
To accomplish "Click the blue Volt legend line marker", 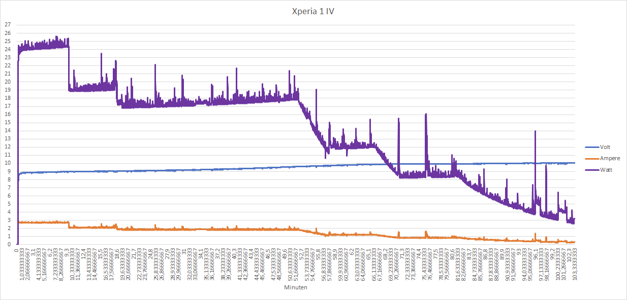I will point(591,147).
